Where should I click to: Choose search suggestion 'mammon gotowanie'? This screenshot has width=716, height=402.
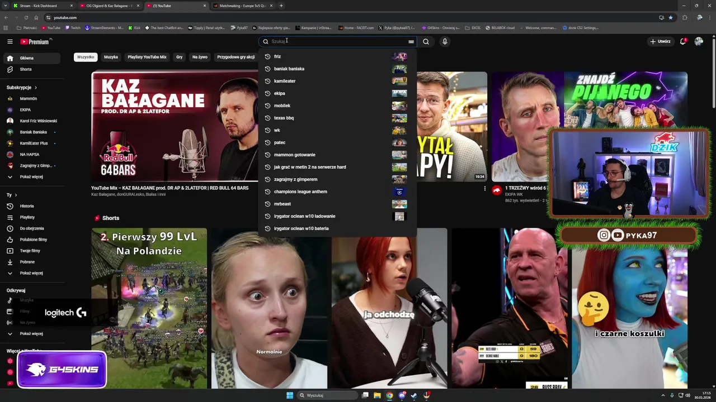(337, 155)
